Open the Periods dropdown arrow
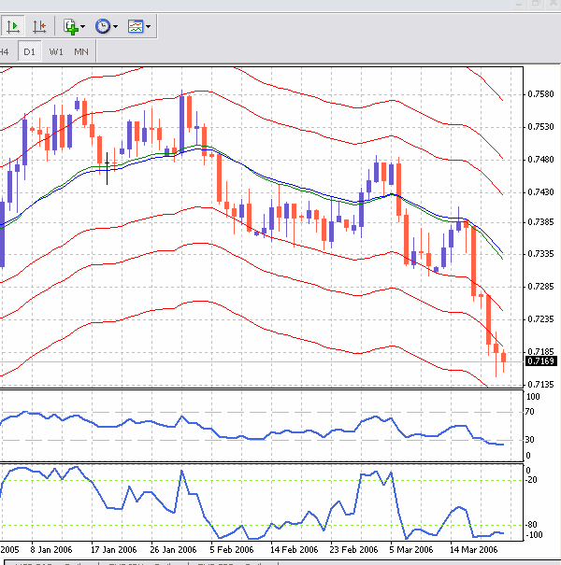The width and height of the screenshot is (561, 565). tap(115, 27)
